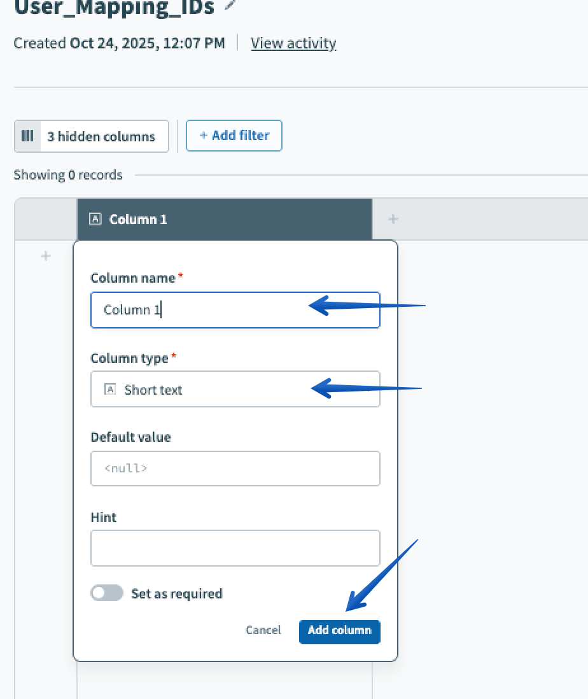The image size is (588, 699).
Task: Click the plus icon within Add filter
Action: (203, 136)
